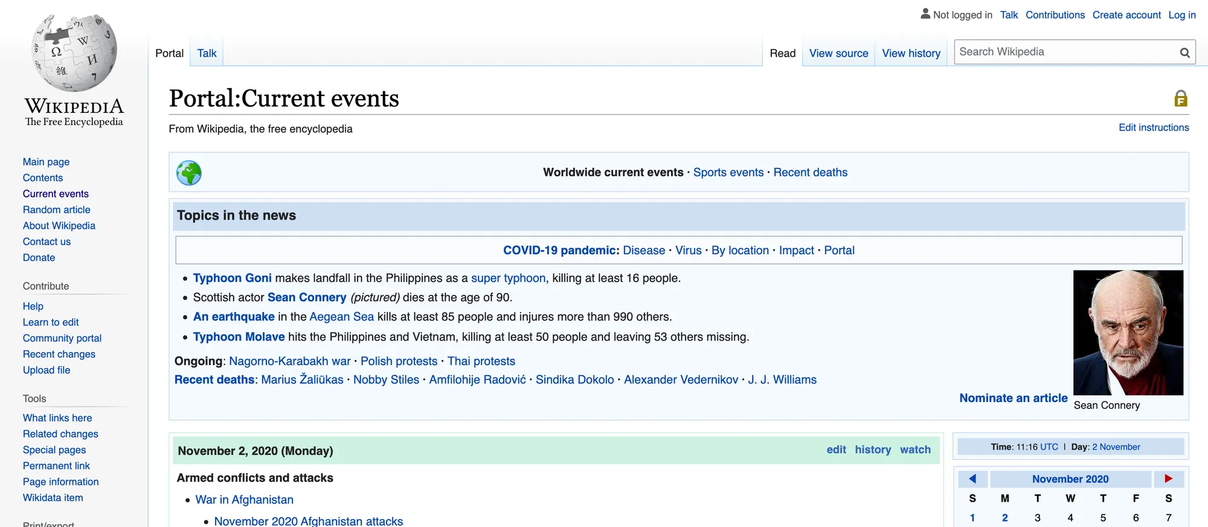
Task: Select the View source tab
Action: (x=838, y=53)
